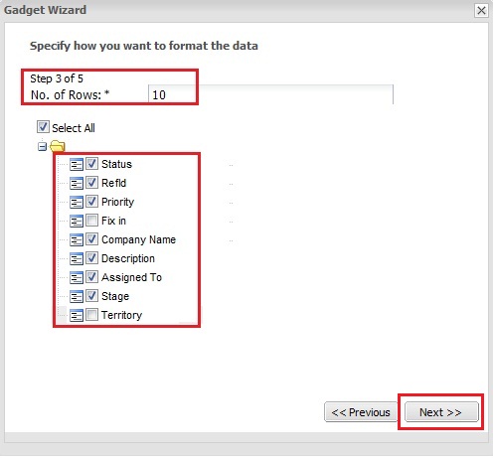Return using the << Previous button

pos(361,412)
